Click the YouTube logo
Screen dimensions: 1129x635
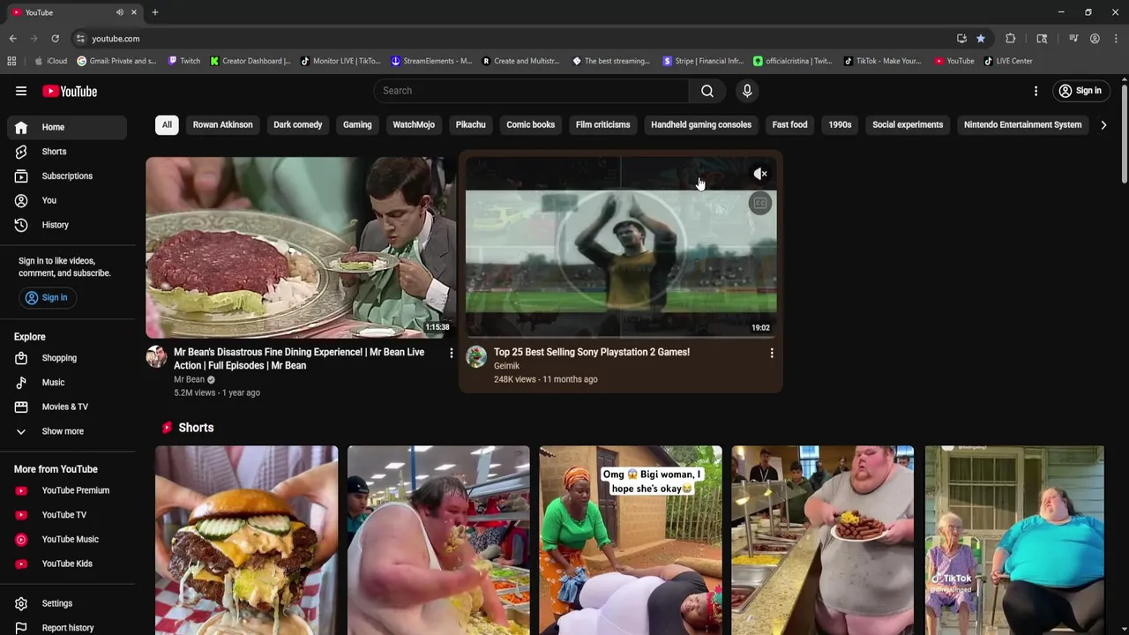click(70, 91)
